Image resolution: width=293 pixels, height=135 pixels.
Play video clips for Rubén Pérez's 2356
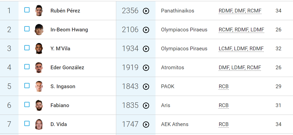pyautogui.click(x=146, y=11)
